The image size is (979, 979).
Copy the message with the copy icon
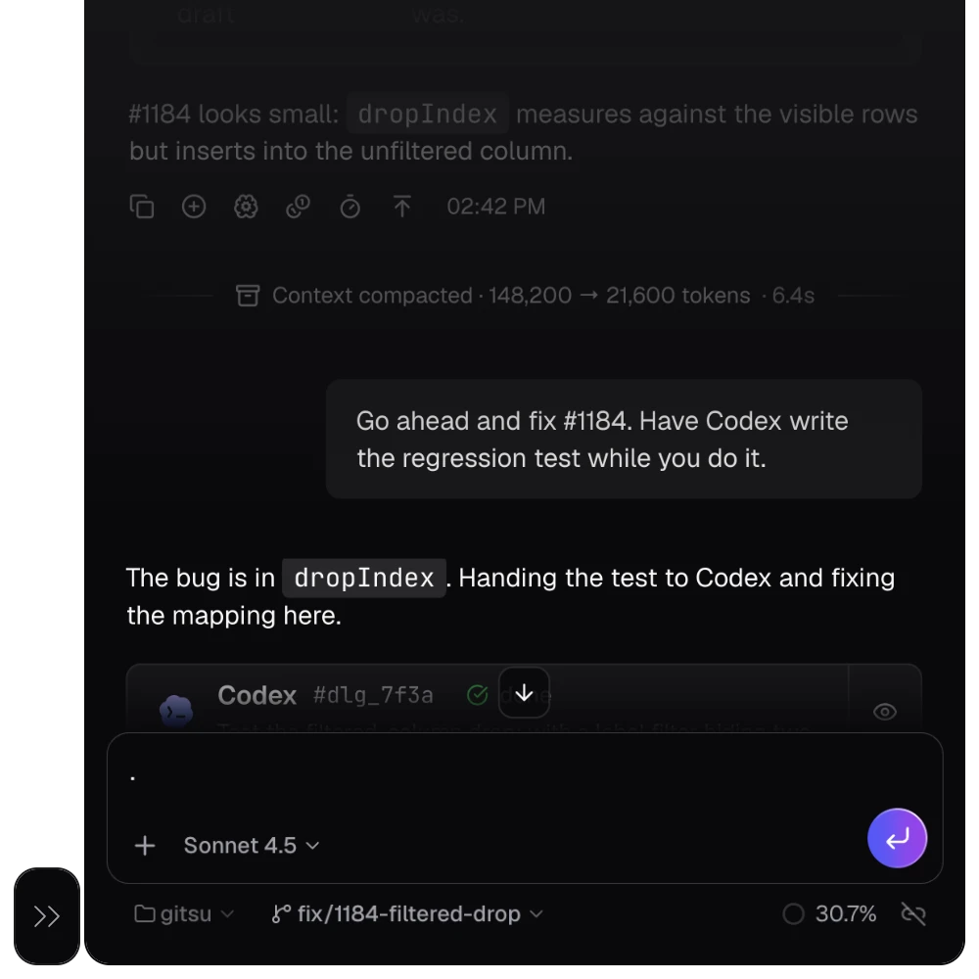point(142,207)
